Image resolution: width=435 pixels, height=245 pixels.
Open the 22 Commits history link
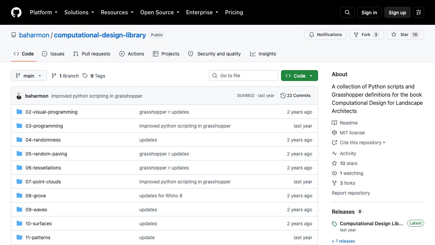pos(295,96)
